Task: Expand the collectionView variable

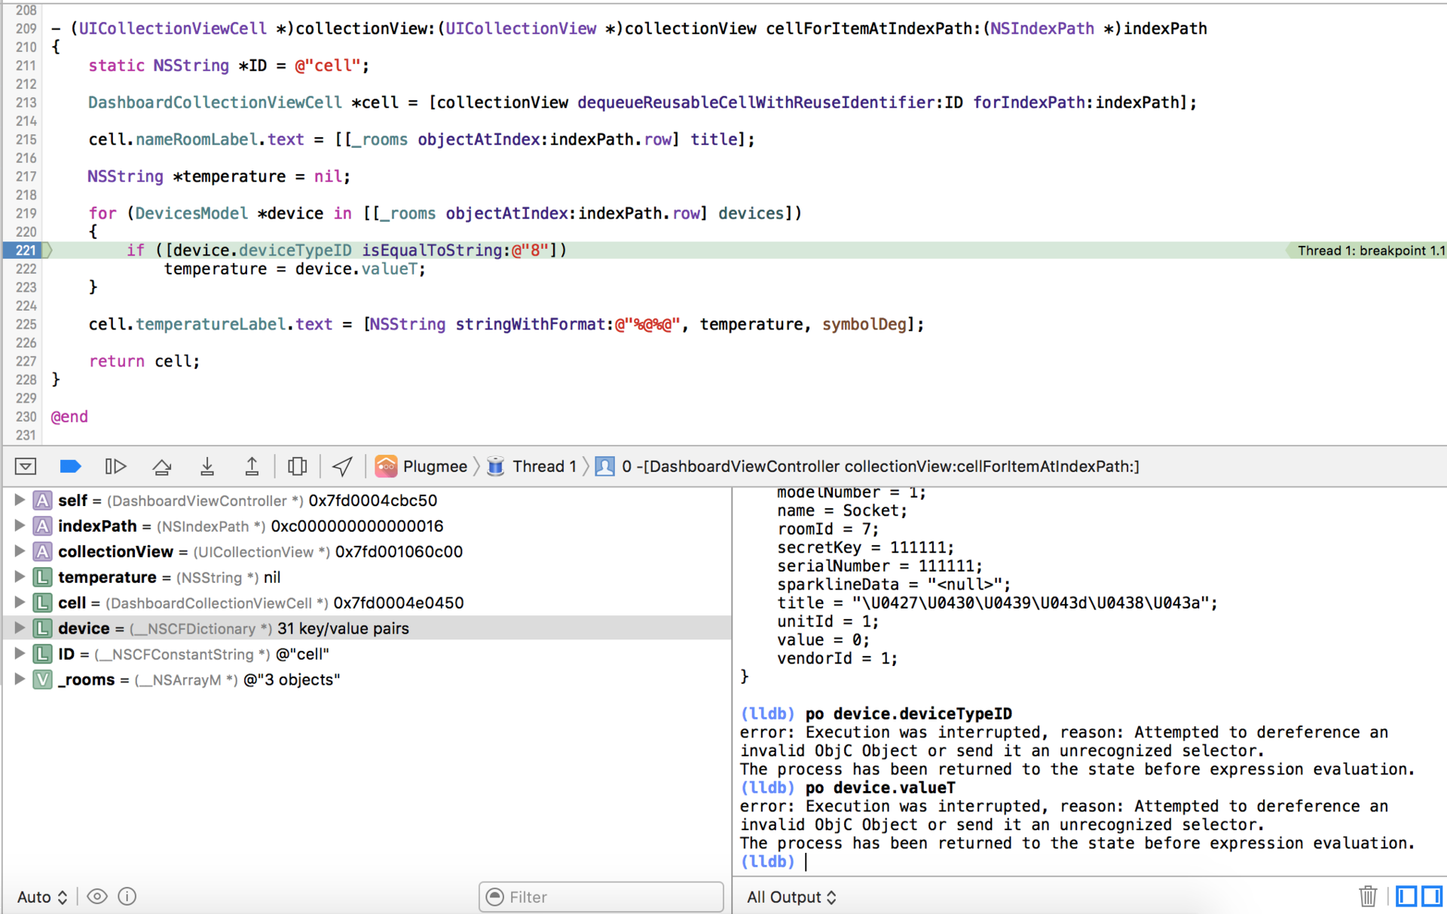Action: [x=20, y=551]
